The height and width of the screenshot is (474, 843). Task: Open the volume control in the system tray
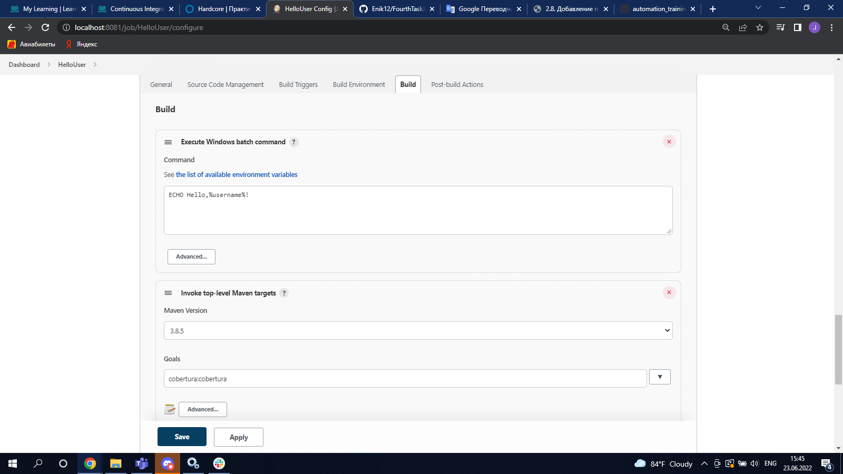tap(754, 463)
